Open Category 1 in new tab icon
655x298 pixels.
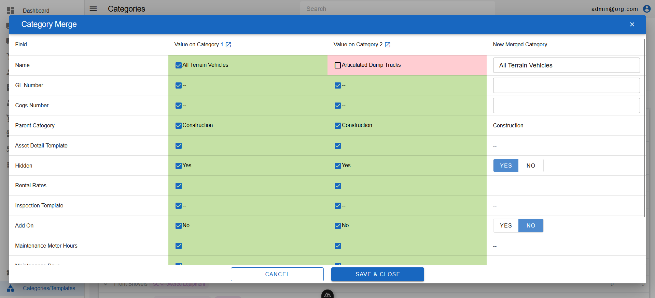point(228,45)
